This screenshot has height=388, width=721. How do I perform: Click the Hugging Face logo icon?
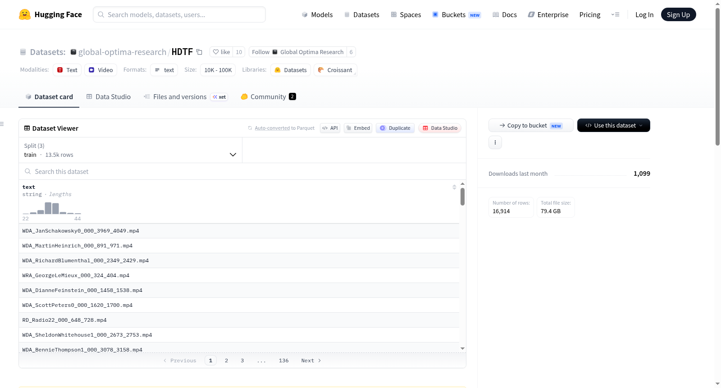pyautogui.click(x=25, y=14)
